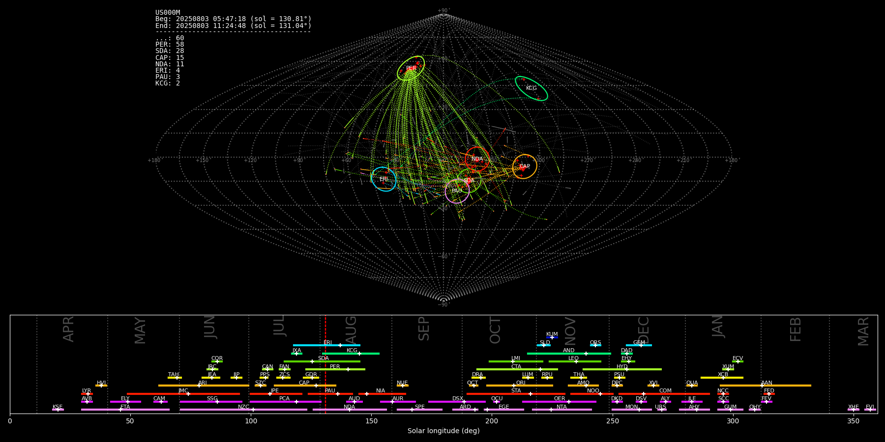Select legend entry 'KCG: 2'
Screen dimensions: 885x442
168,83
